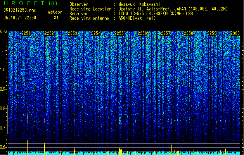Image resolution: width=244 pixels, height=155 pixels.
Task: Select the A504HB(yagi 4el) antenna text
Action: 137,18
